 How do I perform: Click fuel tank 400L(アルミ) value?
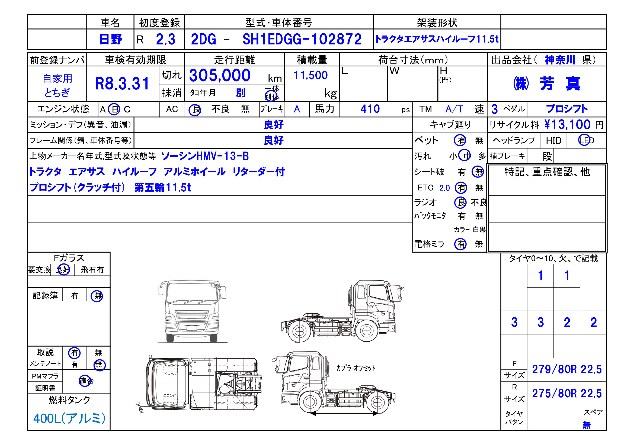[x=69, y=418]
